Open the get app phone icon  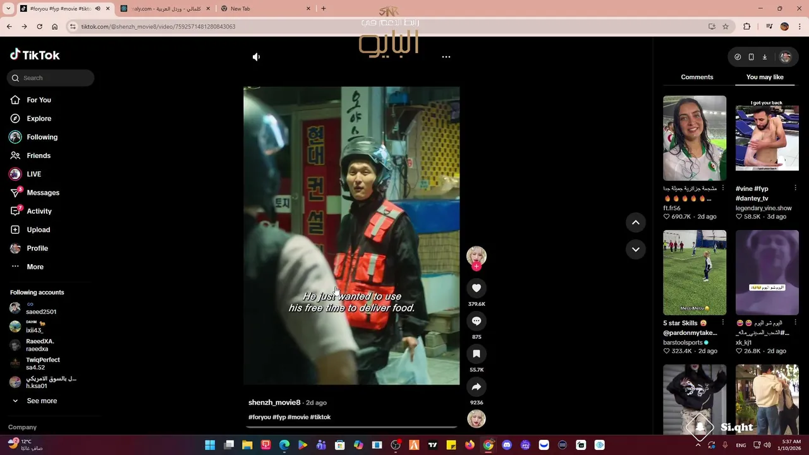coord(751,57)
